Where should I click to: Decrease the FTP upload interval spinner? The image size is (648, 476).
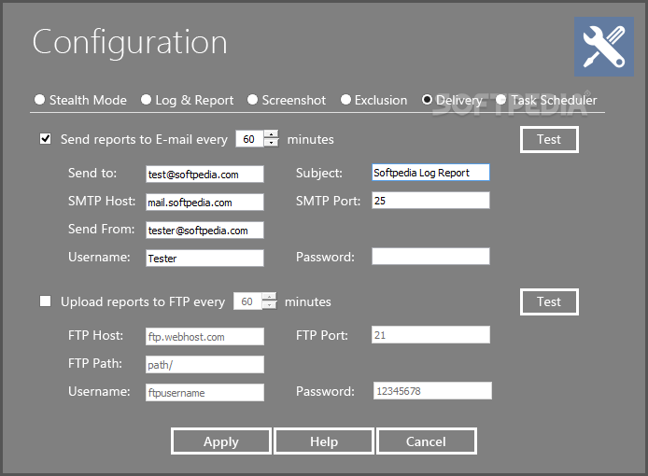pyautogui.click(x=269, y=305)
